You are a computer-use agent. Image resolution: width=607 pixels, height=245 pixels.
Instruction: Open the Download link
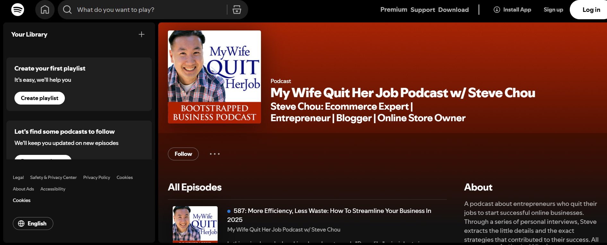[x=453, y=10]
